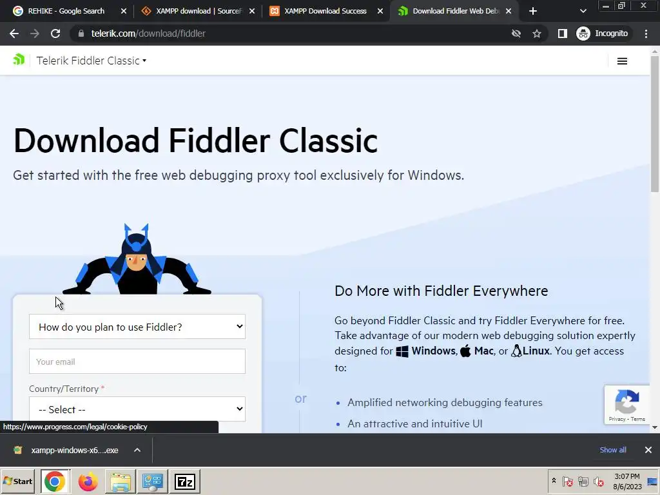Close the XAMPP Download Success tab
660x495 pixels.
(380, 11)
